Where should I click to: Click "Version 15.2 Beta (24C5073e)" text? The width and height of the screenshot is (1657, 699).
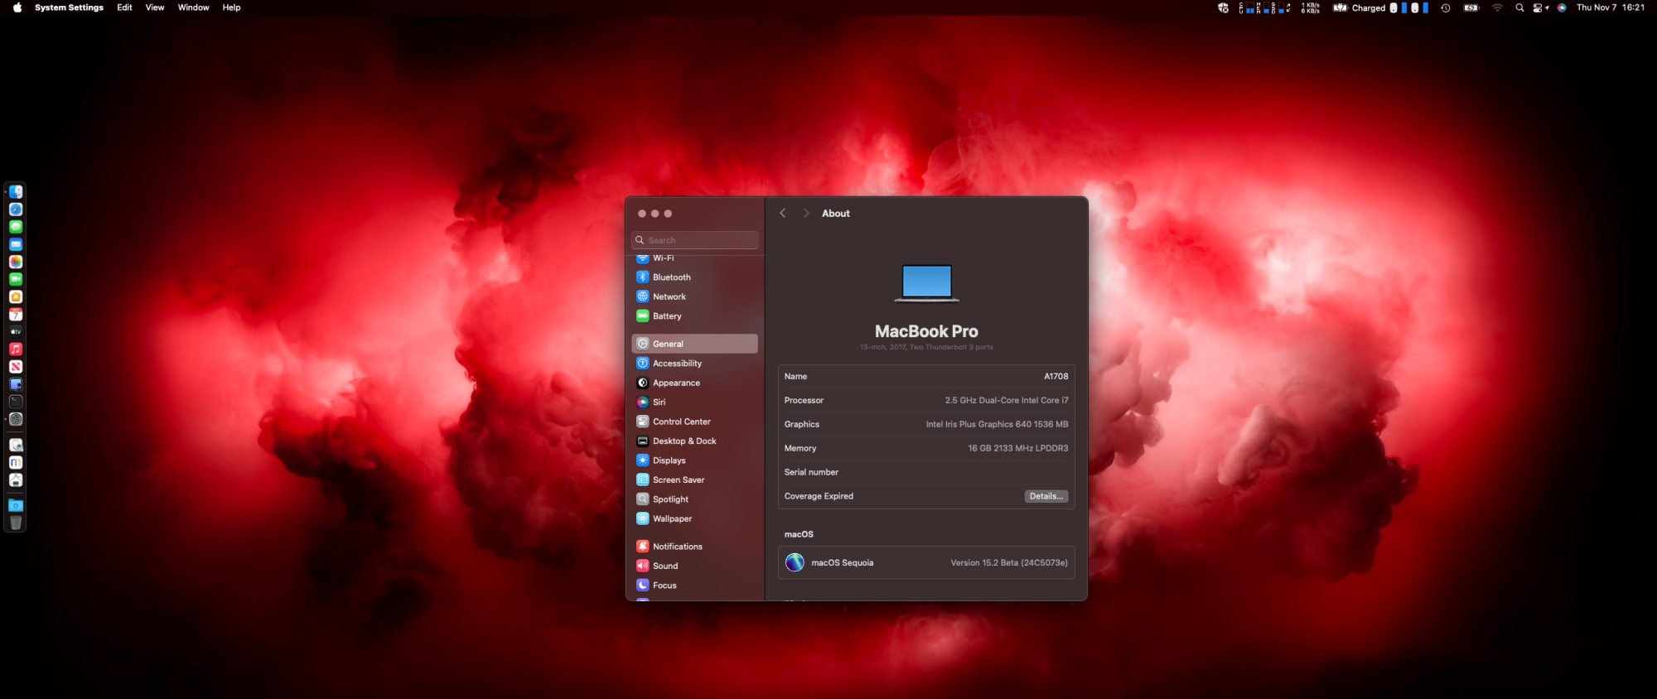coord(1009,563)
